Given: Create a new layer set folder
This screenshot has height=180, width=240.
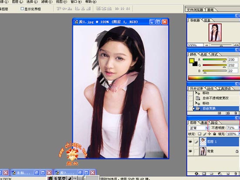Looking at the screenshot, I should pyautogui.click(x=212, y=173).
